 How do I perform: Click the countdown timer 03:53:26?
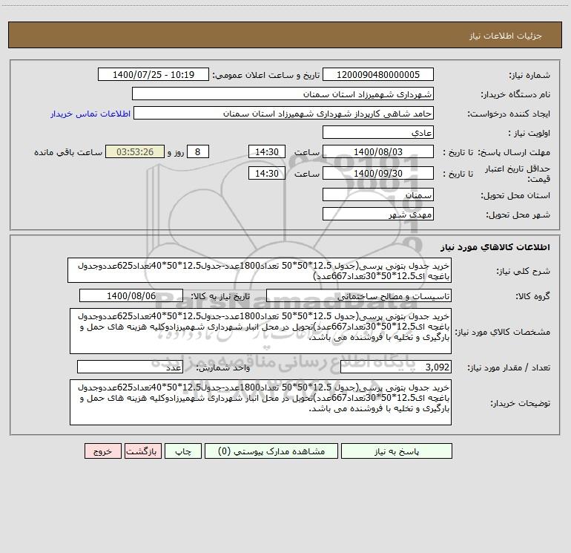tap(135, 151)
